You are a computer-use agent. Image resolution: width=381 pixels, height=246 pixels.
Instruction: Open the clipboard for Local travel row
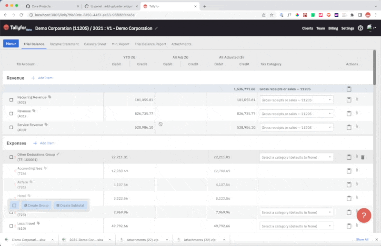pyautogui.click(x=349, y=226)
